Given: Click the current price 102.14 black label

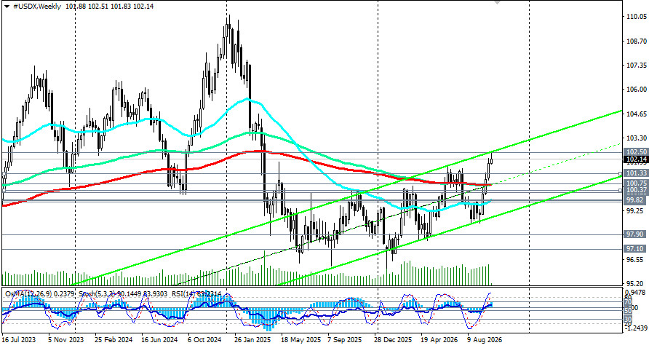Looking at the screenshot, I should pos(637,159).
